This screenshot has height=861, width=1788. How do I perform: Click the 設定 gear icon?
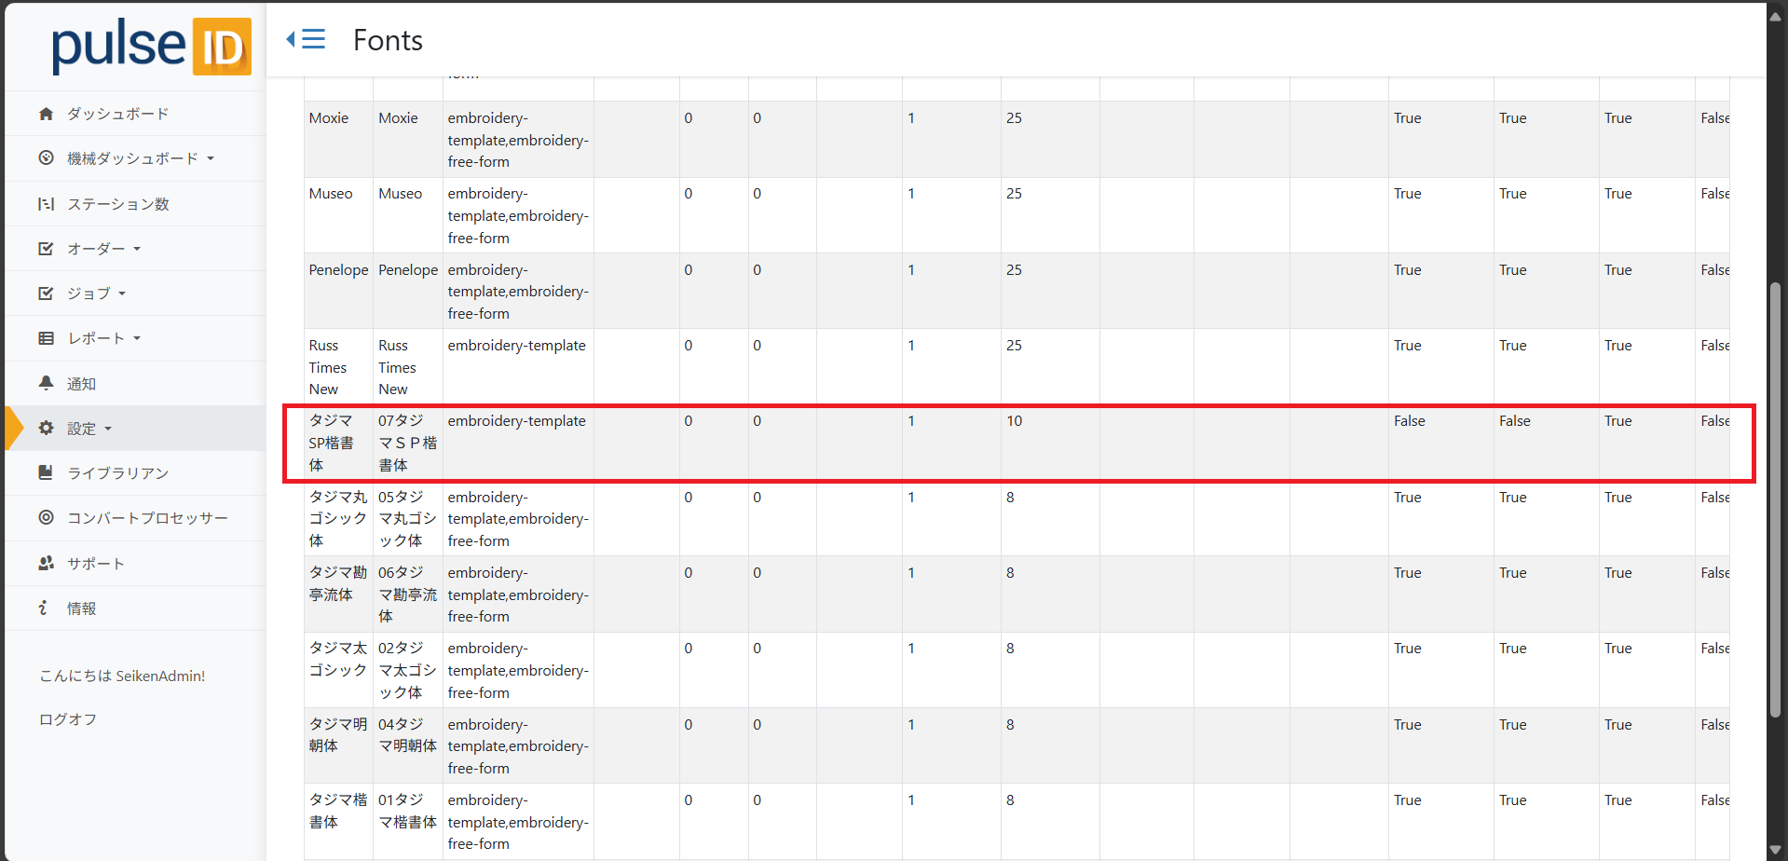coord(46,429)
